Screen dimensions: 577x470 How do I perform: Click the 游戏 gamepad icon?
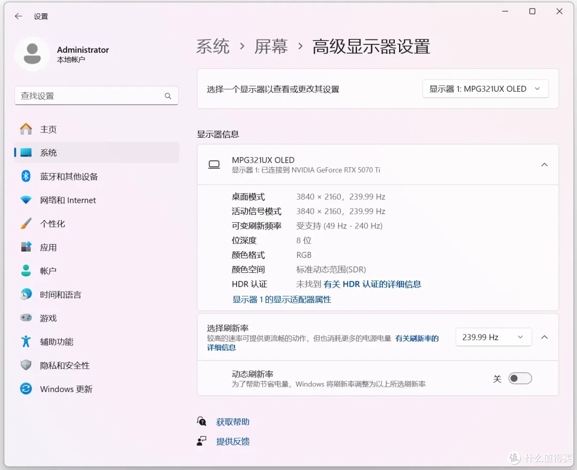click(26, 318)
